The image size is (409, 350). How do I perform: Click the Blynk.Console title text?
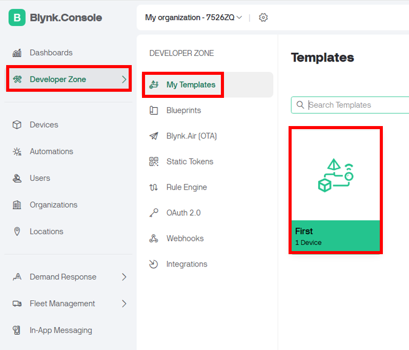(x=66, y=18)
